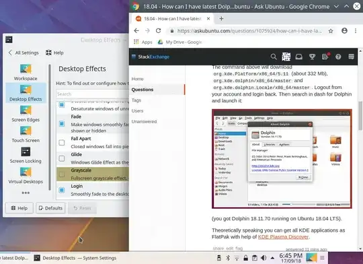
Task: Select Tags in left navigation
Action: pyautogui.click(x=136, y=100)
